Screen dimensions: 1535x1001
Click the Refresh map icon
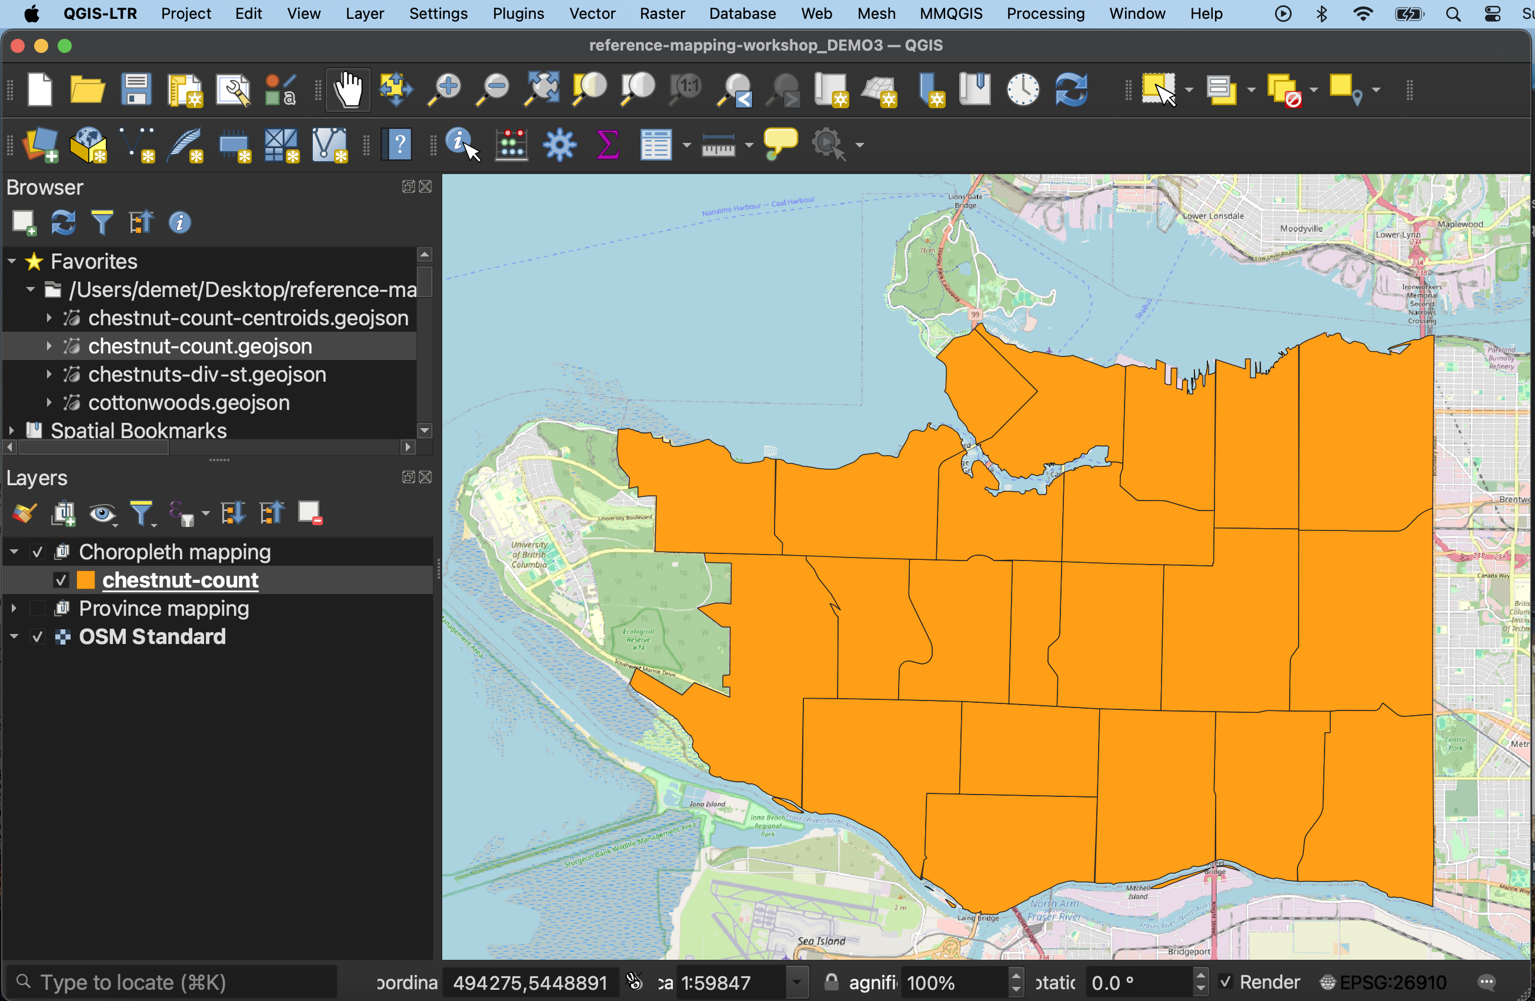point(1072,89)
